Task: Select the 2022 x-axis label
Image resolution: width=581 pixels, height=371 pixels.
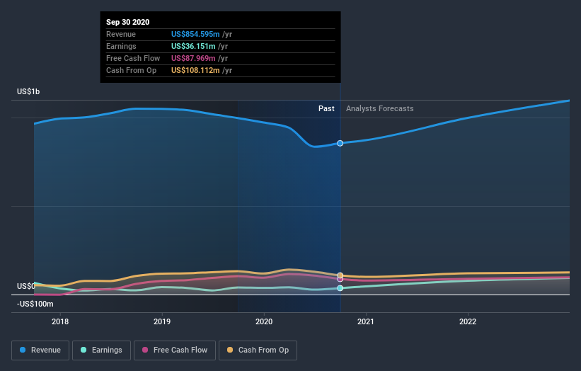Action: [468, 321]
